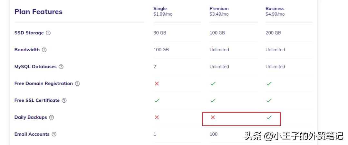Click the Daily Backups feature label

pos(31,117)
